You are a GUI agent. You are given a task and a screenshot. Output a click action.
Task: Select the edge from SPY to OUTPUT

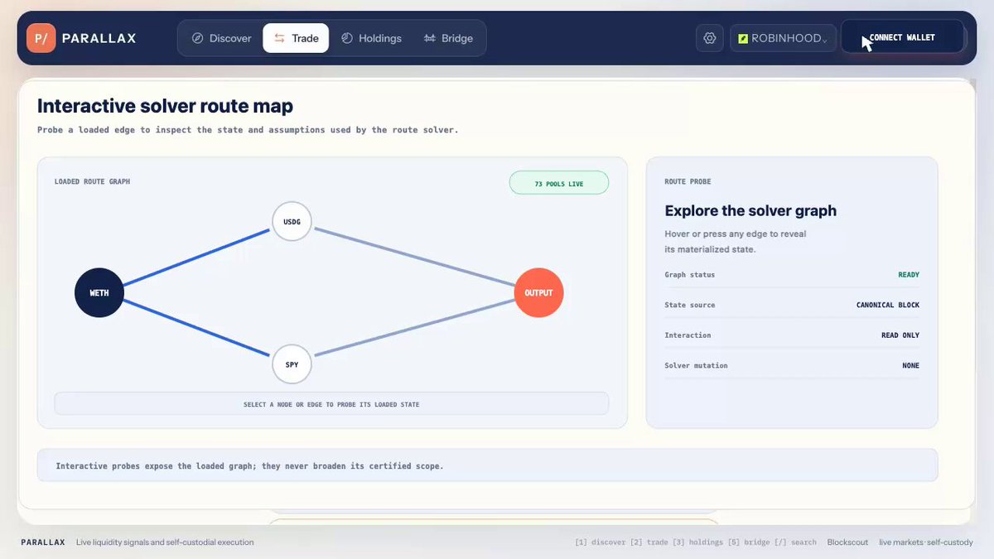(x=414, y=328)
